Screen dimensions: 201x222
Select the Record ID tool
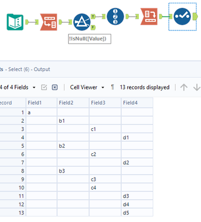(x=115, y=17)
